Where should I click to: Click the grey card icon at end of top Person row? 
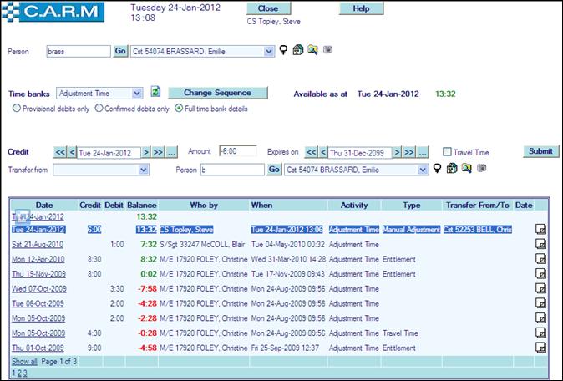[x=328, y=50]
